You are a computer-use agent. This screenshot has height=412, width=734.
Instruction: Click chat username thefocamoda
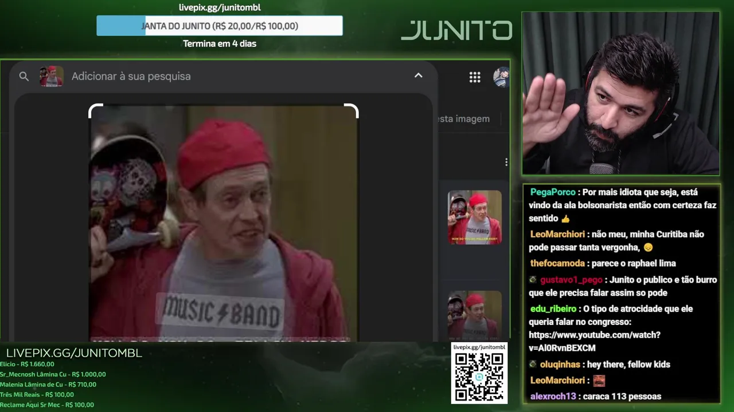[x=557, y=263]
